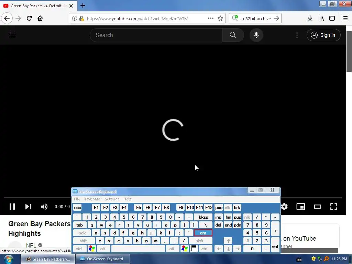
Task: Show site information icon in address bar
Action: coord(75,19)
